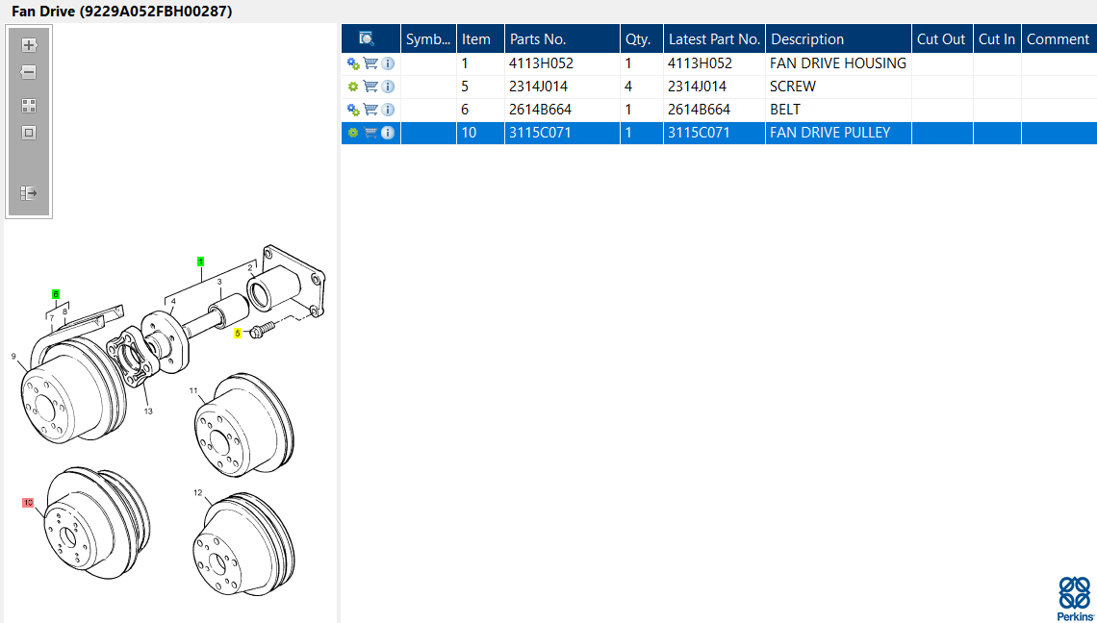The width and height of the screenshot is (1097, 623).
Task: Click the magnifier search icon in table header
Action: click(367, 39)
